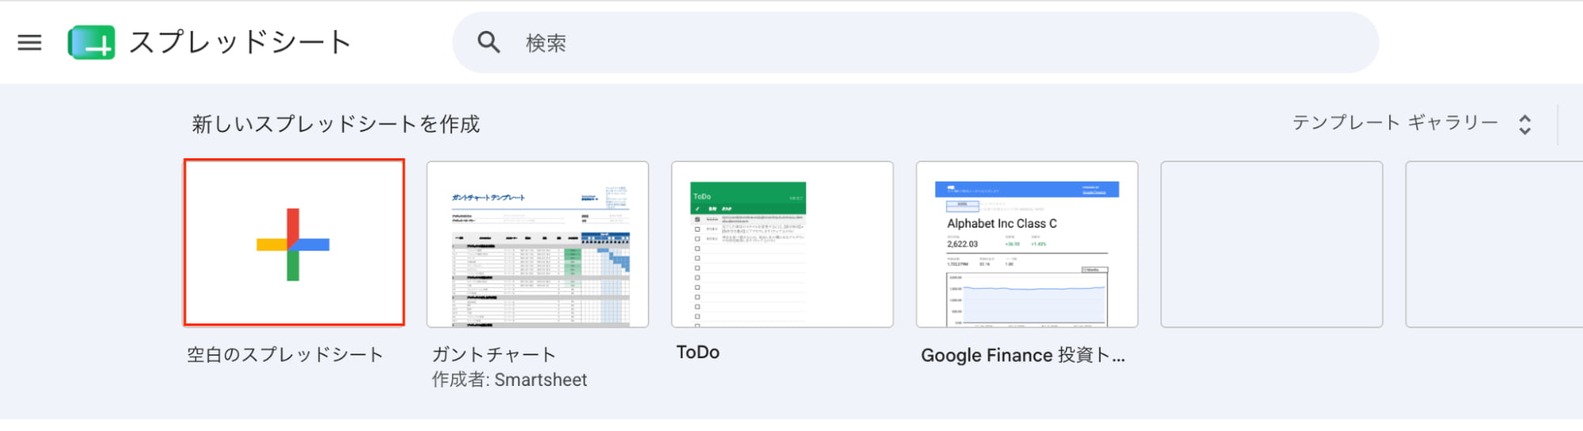Click 新しいスプレッドシートを作成 heading

click(336, 124)
